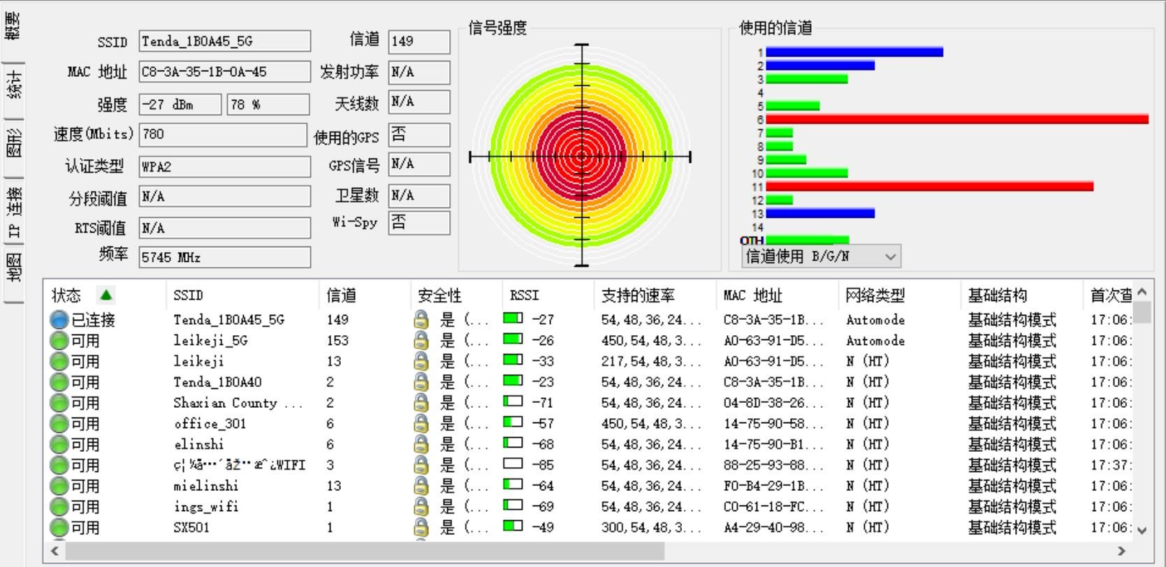Select the leikeji network SSID text

[198, 361]
